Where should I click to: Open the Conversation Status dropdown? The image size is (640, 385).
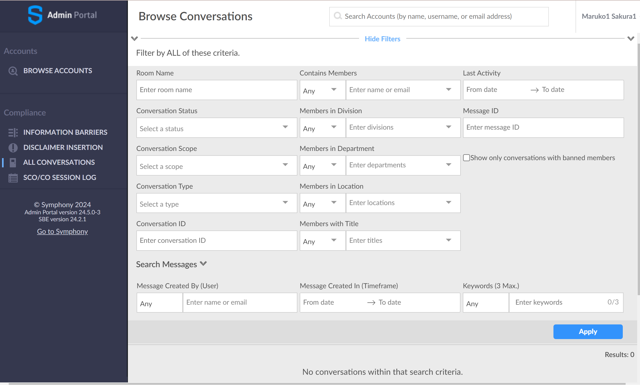point(217,128)
